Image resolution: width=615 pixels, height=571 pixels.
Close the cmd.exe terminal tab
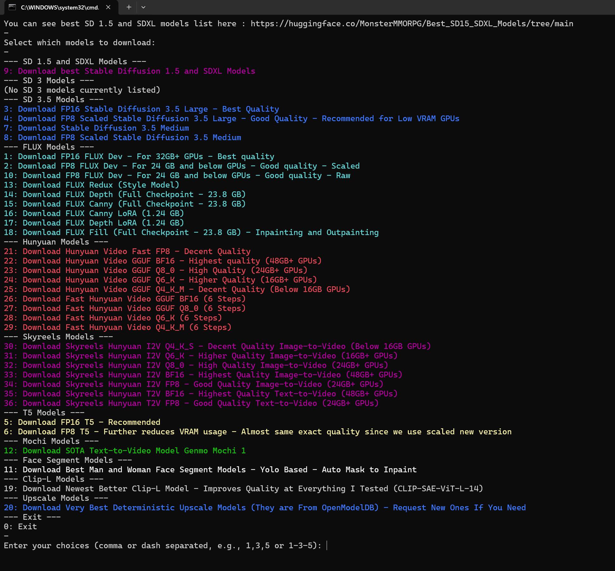(x=108, y=7)
